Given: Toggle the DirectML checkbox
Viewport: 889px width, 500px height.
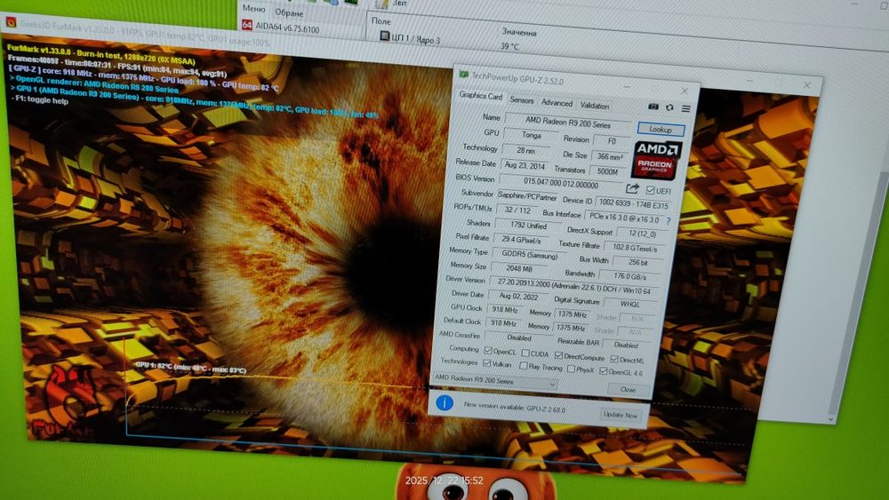Looking at the screenshot, I should (x=614, y=359).
